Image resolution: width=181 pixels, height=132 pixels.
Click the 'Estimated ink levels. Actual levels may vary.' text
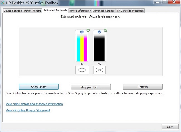click(x=90, y=16)
